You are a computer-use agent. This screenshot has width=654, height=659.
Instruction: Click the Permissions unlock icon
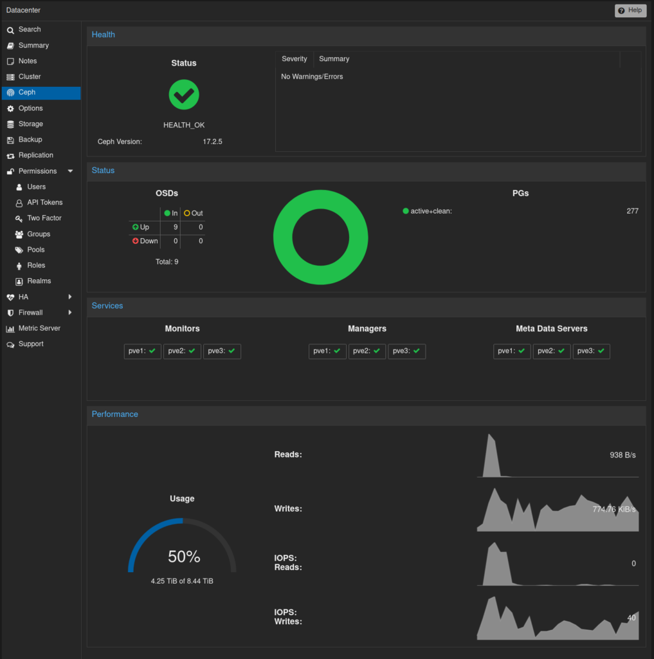pos(10,171)
